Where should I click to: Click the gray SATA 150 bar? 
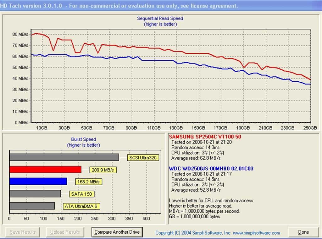point(35,194)
